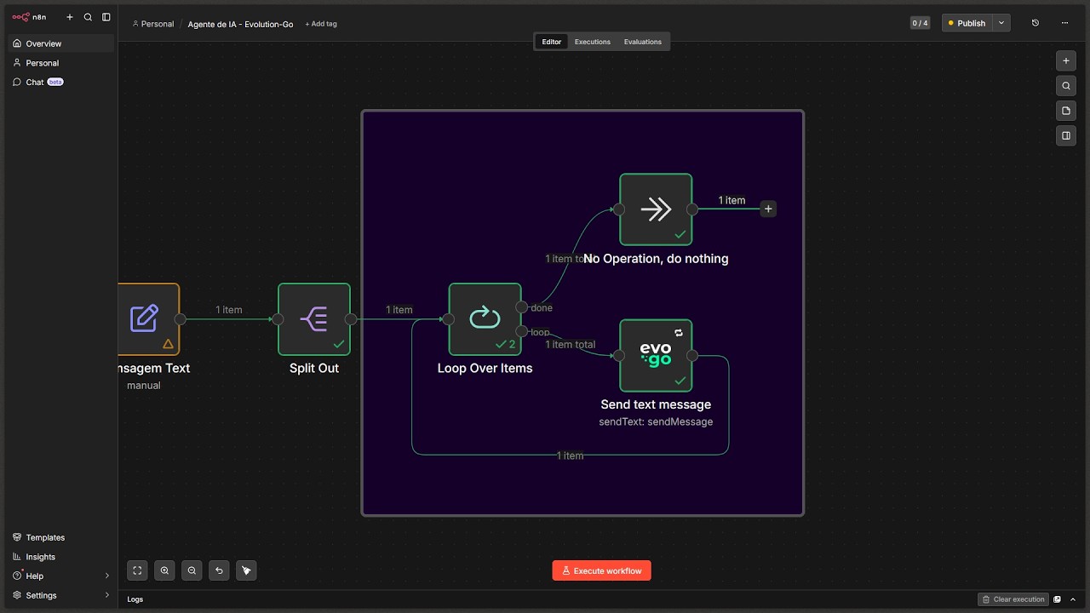This screenshot has height=613, width=1090.
Task: Switch to the Editor tab
Action: tap(552, 42)
